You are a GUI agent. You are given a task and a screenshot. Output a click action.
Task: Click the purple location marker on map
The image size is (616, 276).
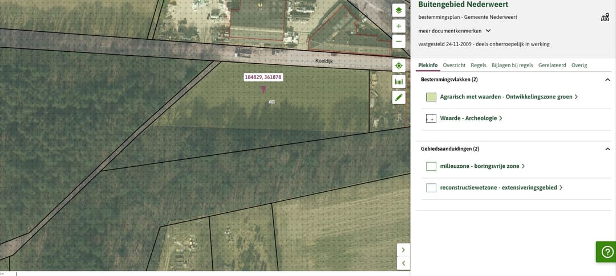pyautogui.click(x=263, y=89)
